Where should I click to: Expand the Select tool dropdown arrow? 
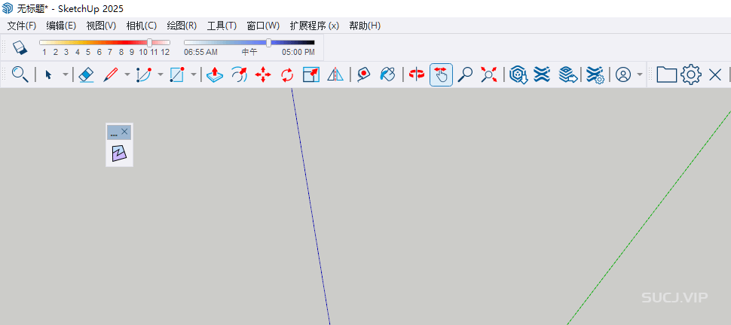66,74
